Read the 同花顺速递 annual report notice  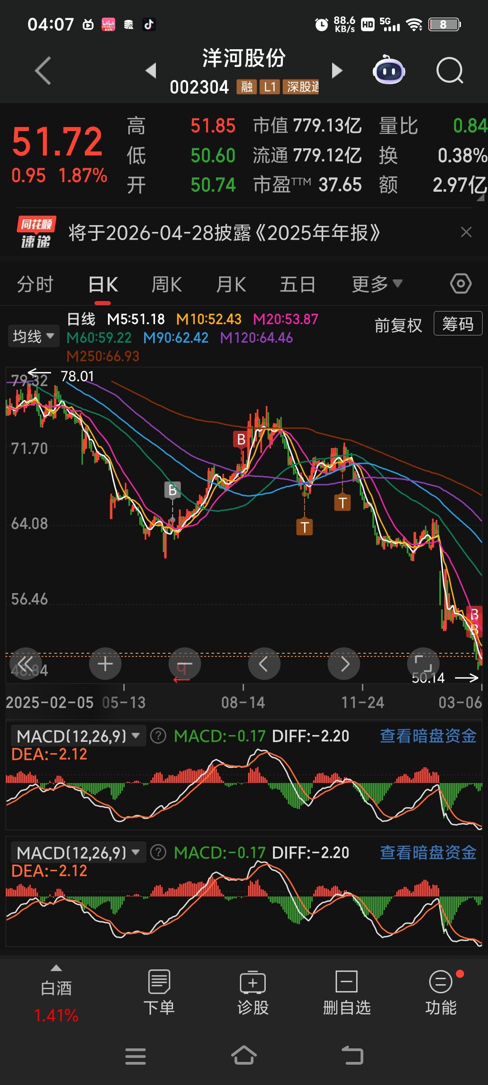[224, 233]
